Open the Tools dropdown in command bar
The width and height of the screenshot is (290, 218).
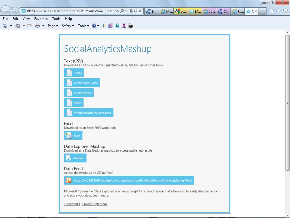coord(84,26)
